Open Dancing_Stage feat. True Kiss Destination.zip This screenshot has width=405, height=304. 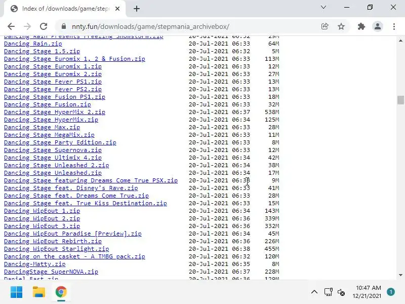point(85,203)
